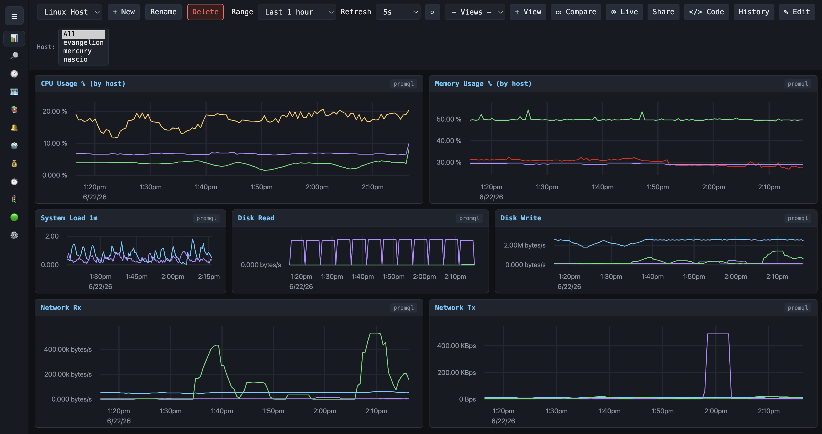The height and width of the screenshot is (434, 822).
Task: Open the hamburger menu in the sidebar
Action: click(x=14, y=16)
